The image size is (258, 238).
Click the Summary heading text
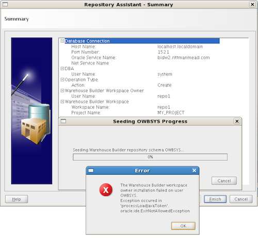pyautogui.click(x=17, y=19)
